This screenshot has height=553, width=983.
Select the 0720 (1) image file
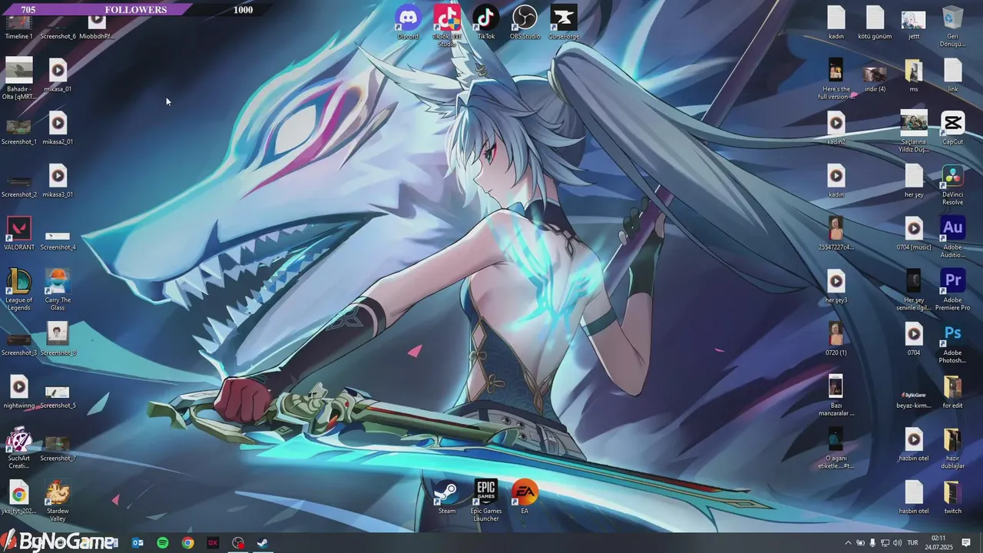836,339
